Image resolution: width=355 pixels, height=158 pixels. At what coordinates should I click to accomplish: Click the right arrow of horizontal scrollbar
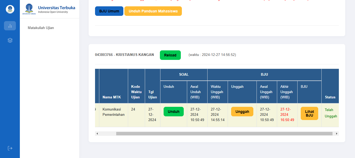pyautogui.click(x=336, y=134)
